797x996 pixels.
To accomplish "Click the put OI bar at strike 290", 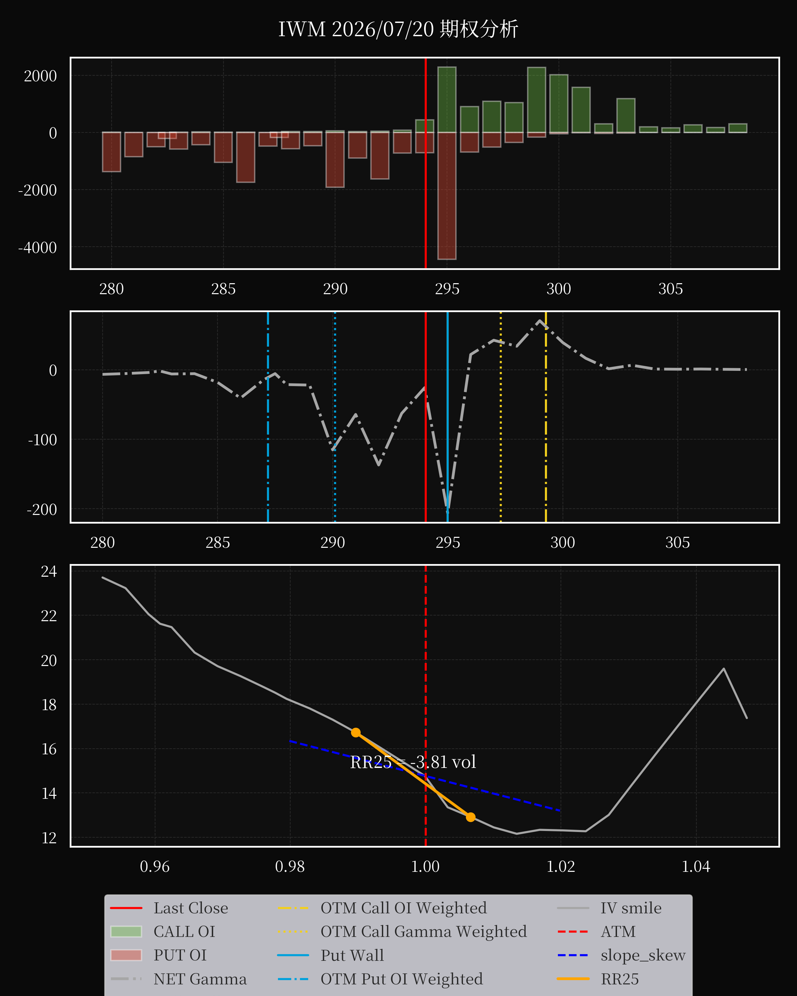I will pyautogui.click(x=335, y=160).
